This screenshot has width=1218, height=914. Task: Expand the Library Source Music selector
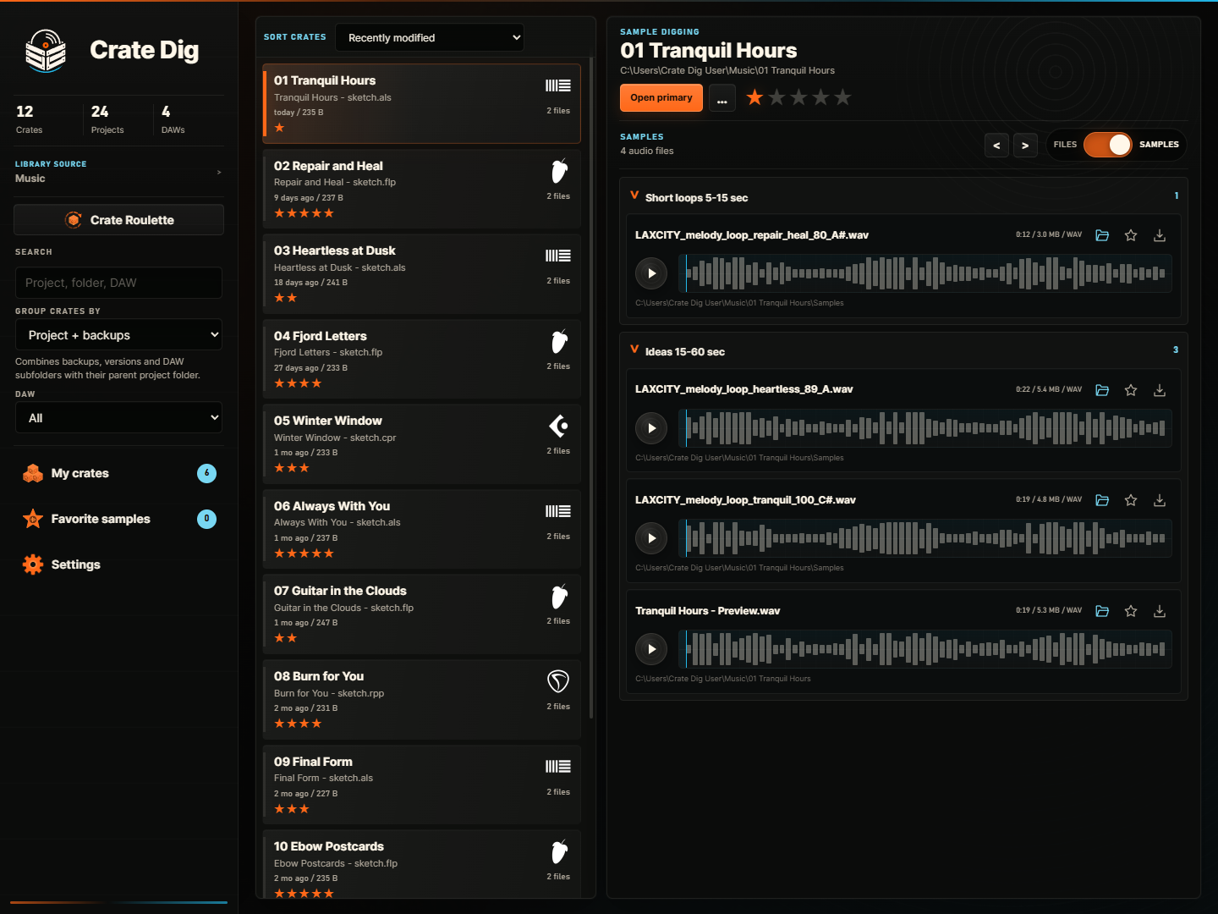click(x=118, y=172)
